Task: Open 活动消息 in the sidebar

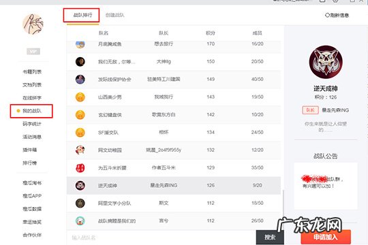Action: point(32,137)
